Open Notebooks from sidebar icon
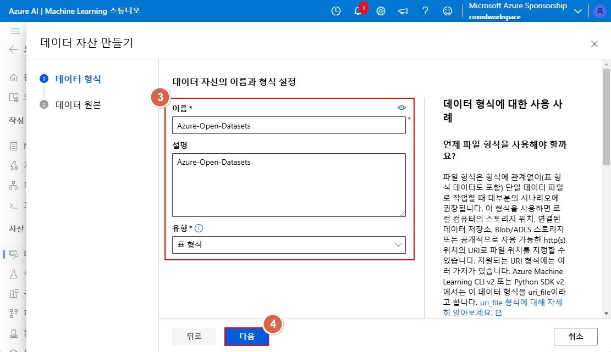Image resolution: width=611 pixels, height=352 pixels. (14, 146)
